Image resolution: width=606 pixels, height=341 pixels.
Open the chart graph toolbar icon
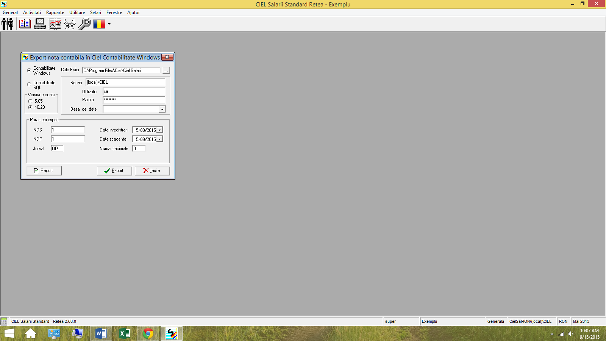coord(55,24)
